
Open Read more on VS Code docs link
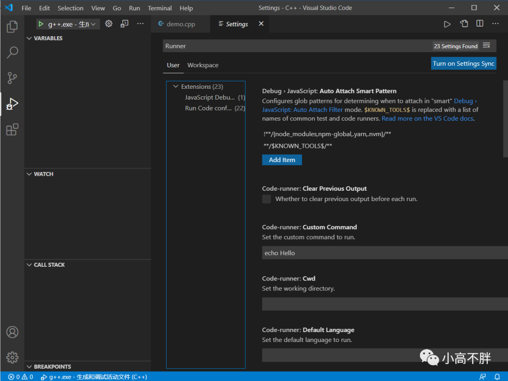pos(427,118)
